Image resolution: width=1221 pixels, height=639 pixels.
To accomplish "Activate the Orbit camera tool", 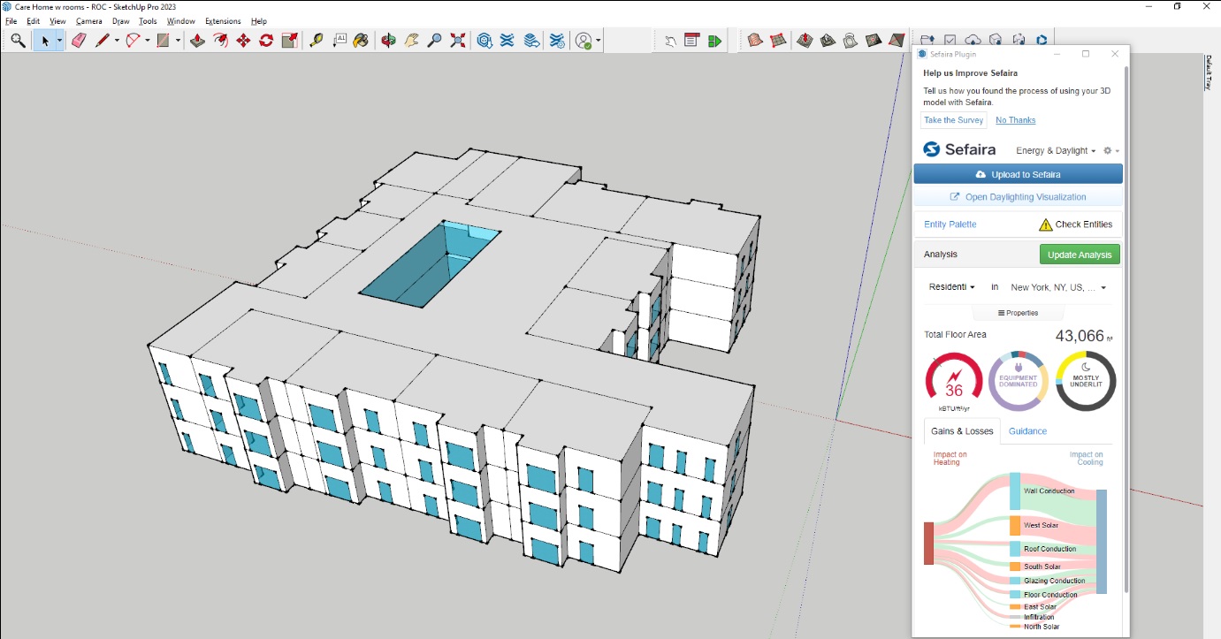I will [x=388, y=41].
